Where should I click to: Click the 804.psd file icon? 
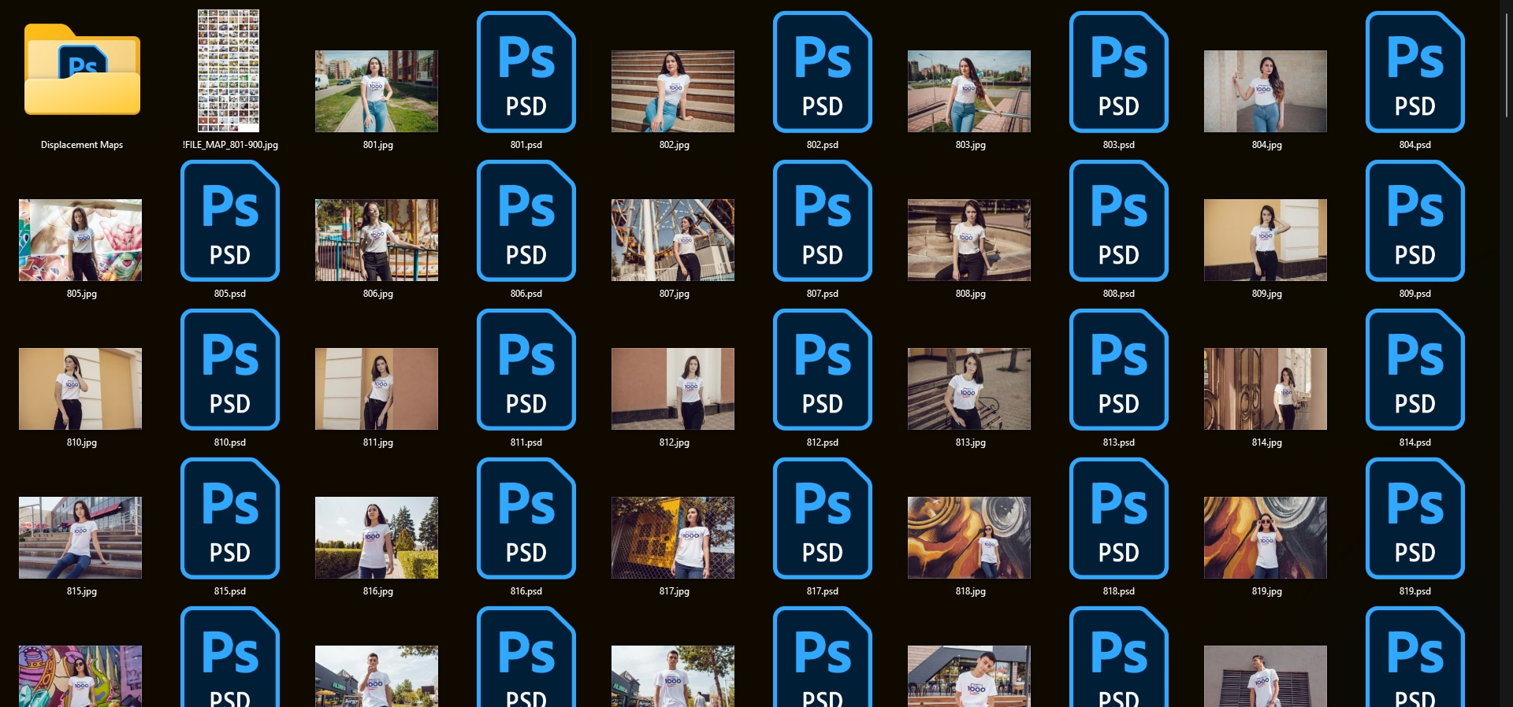click(x=1415, y=72)
